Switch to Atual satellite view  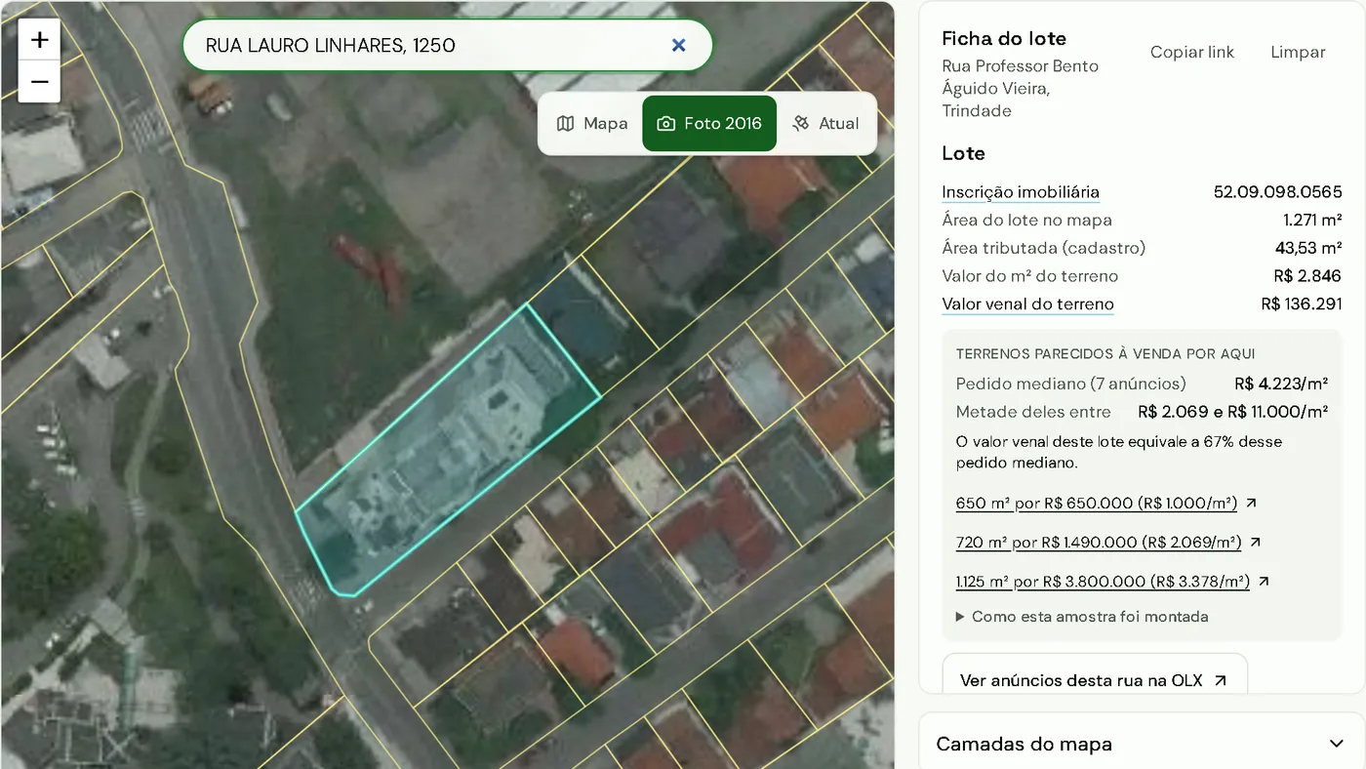pos(825,123)
